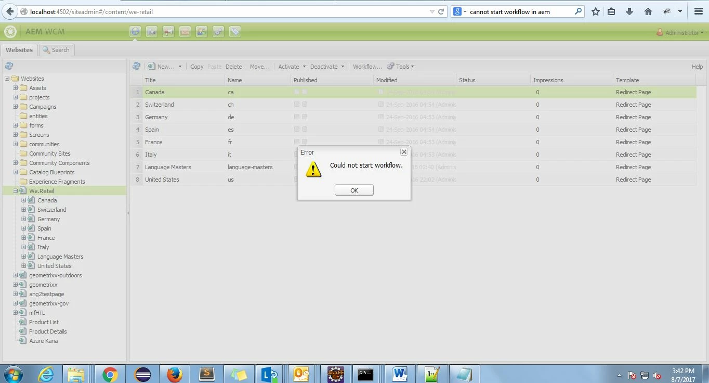This screenshot has width=709, height=383.
Task: Click 'language-masters' name cell
Action: [250, 167]
